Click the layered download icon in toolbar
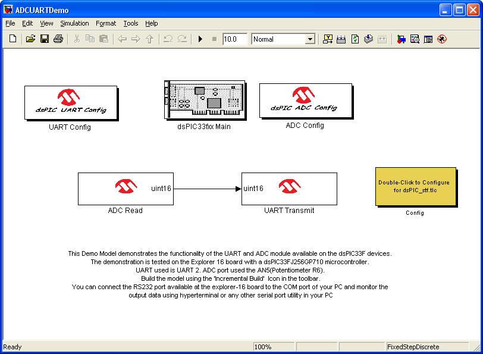Image resolution: width=483 pixels, height=354 pixels. tap(368, 39)
